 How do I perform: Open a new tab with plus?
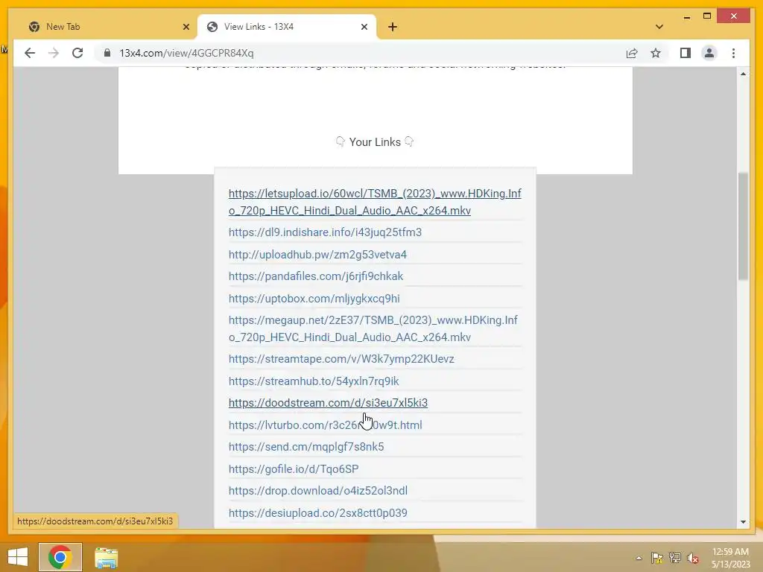point(393,27)
